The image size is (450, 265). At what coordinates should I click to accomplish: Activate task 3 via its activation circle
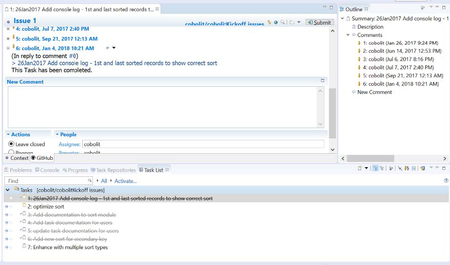point(11,215)
